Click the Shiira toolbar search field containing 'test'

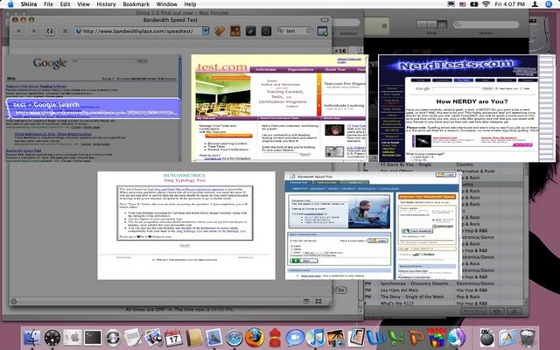295,31
